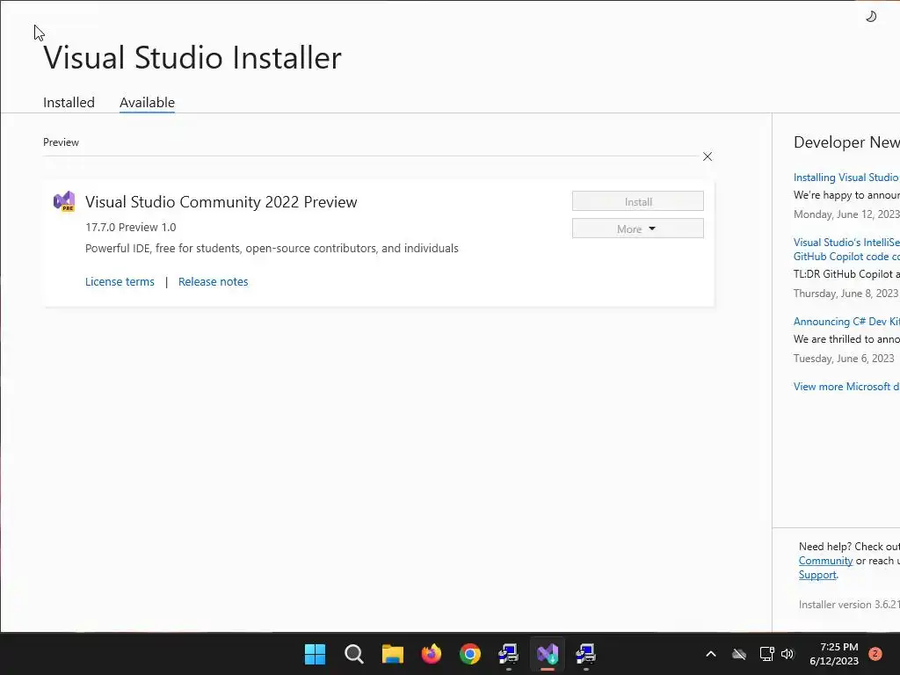This screenshot has width=900, height=675.
Task: Click the cloud sync tray icon
Action: 738,654
